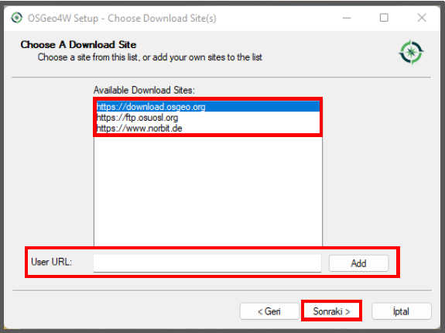Viewport: 445px width, 333px height.
Task: Minimize the OSGeo4W Setup window
Action: pos(347,18)
